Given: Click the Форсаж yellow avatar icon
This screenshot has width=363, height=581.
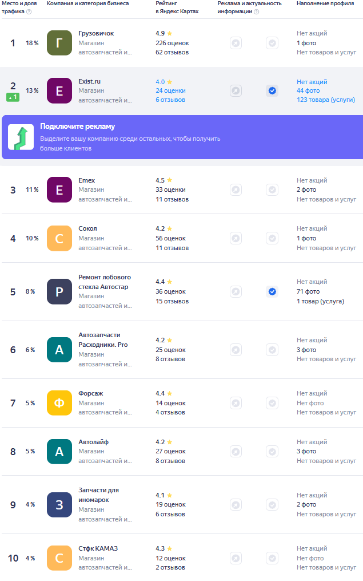Looking at the screenshot, I should pyautogui.click(x=59, y=403).
